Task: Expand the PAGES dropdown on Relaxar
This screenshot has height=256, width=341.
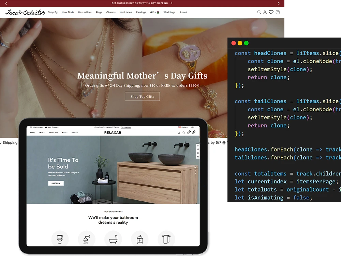Action: (x=75, y=132)
